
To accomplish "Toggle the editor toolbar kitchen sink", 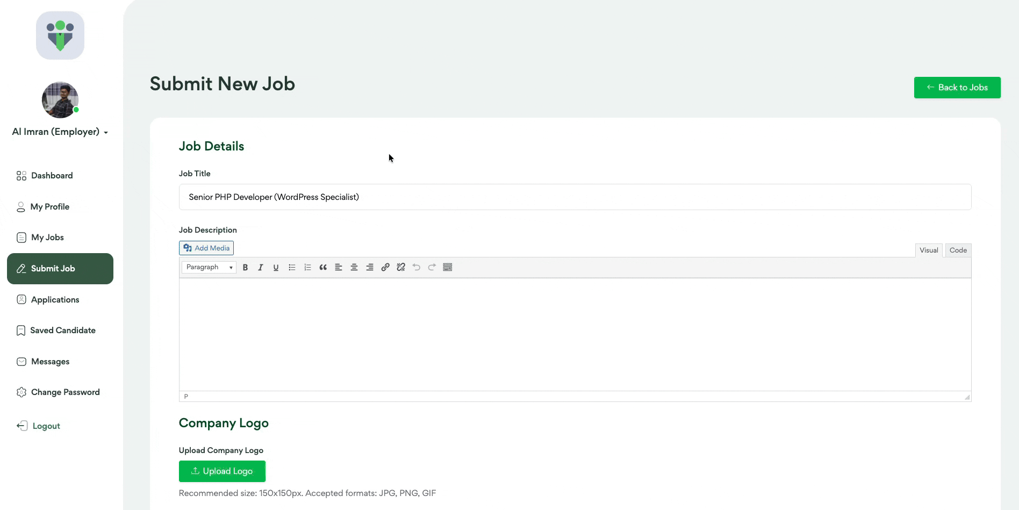I will [x=448, y=268].
